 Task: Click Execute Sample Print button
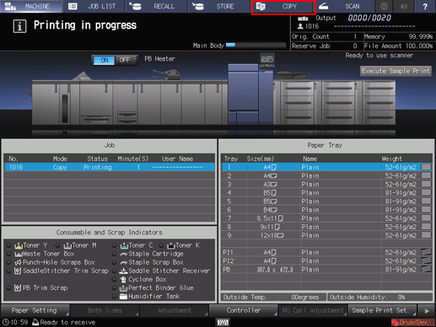click(x=396, y=71)
